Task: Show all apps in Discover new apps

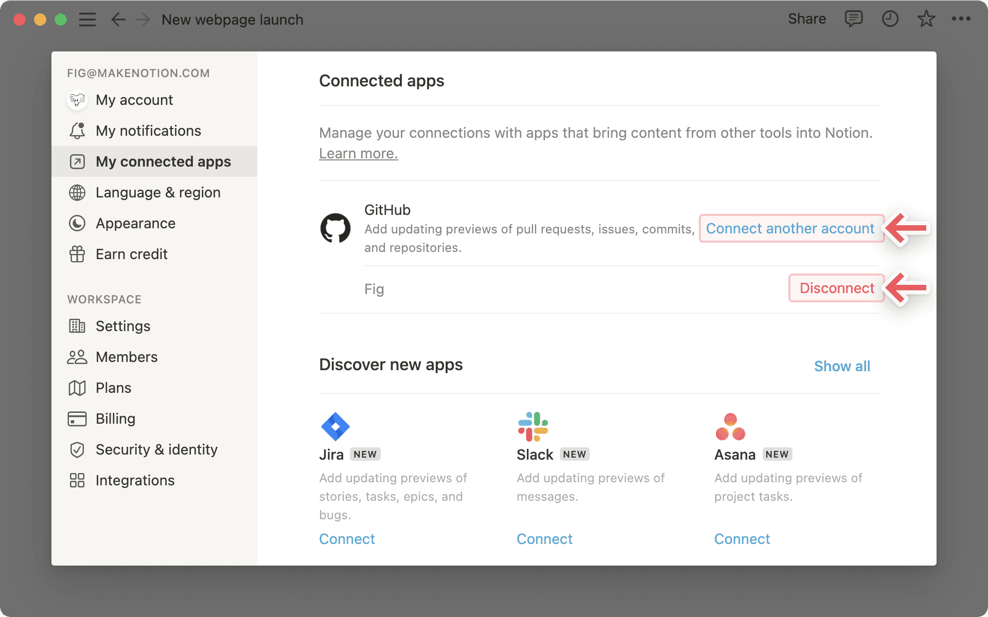Action: 842,366
